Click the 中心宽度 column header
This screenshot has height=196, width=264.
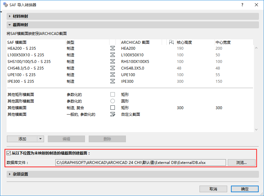click(x=234, y=42)
